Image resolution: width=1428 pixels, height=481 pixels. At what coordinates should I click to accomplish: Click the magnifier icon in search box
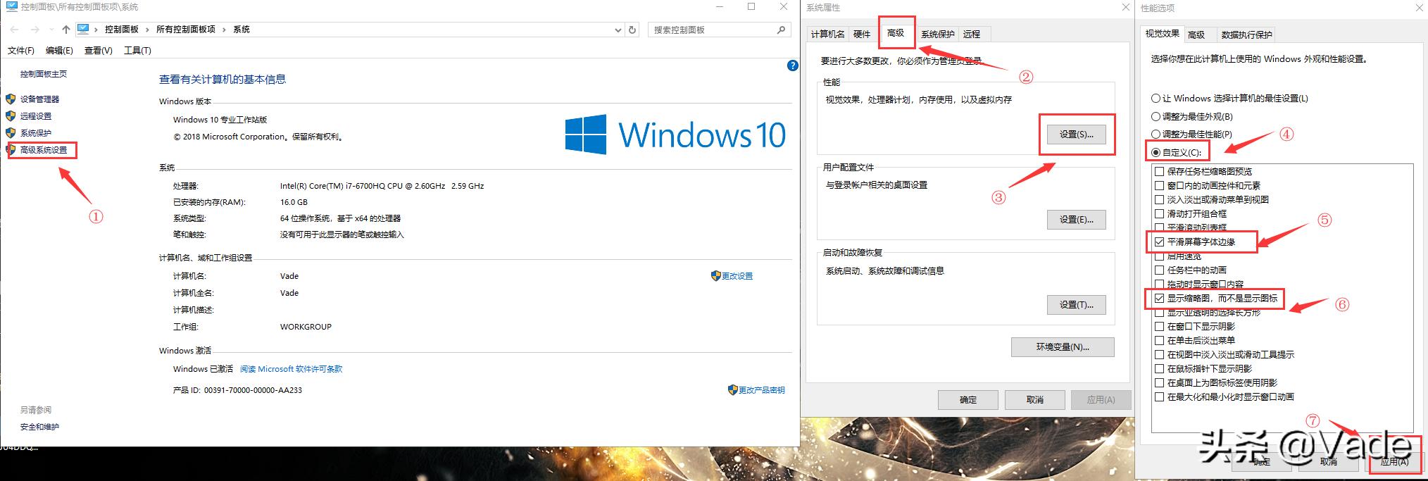click(781, 30)
